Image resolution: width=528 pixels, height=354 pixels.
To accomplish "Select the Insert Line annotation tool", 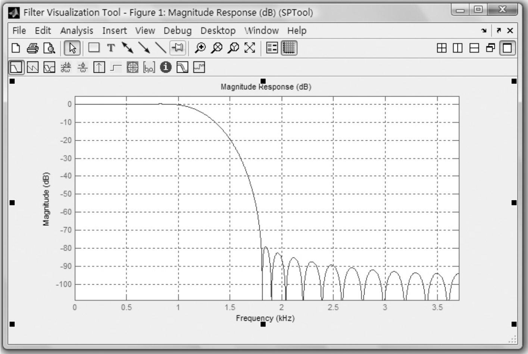I will coord(161,48).
